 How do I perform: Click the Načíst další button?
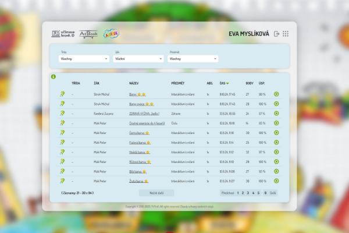(156, 193)
